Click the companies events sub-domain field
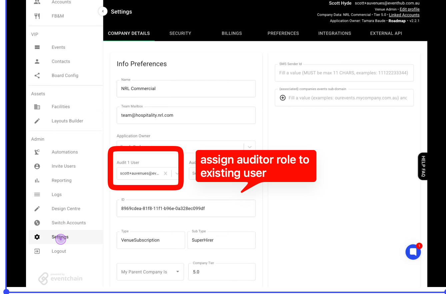This screenshot has height=294, width=446. [x=344, y=98]
